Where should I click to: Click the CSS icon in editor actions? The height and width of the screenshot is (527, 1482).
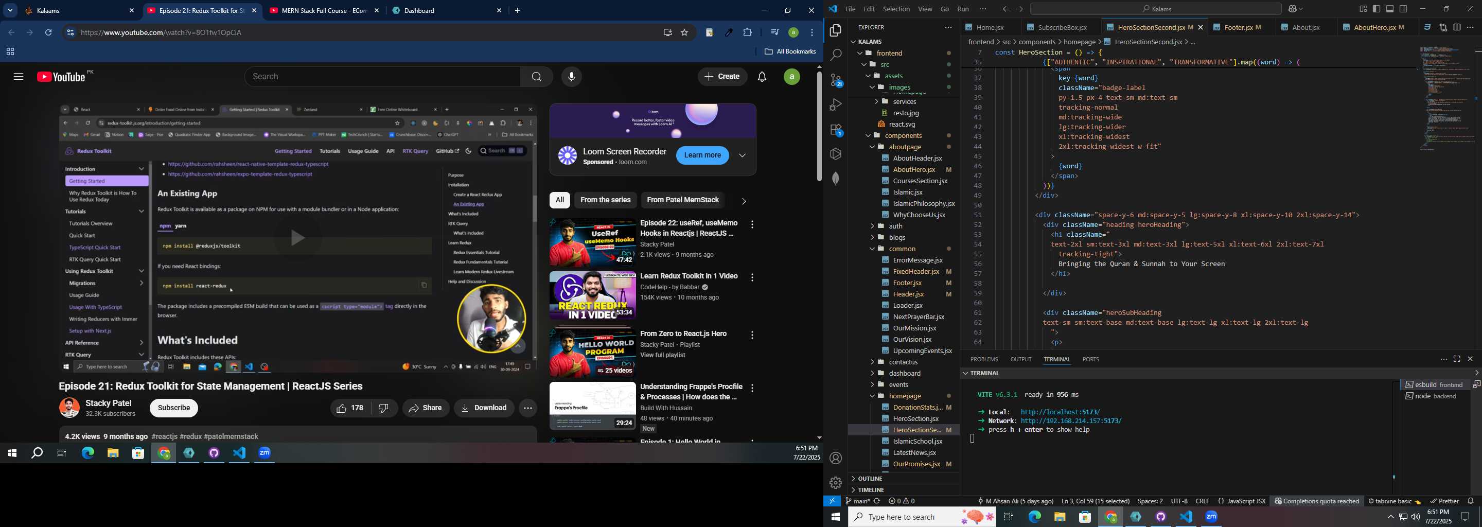point(1427,27)
